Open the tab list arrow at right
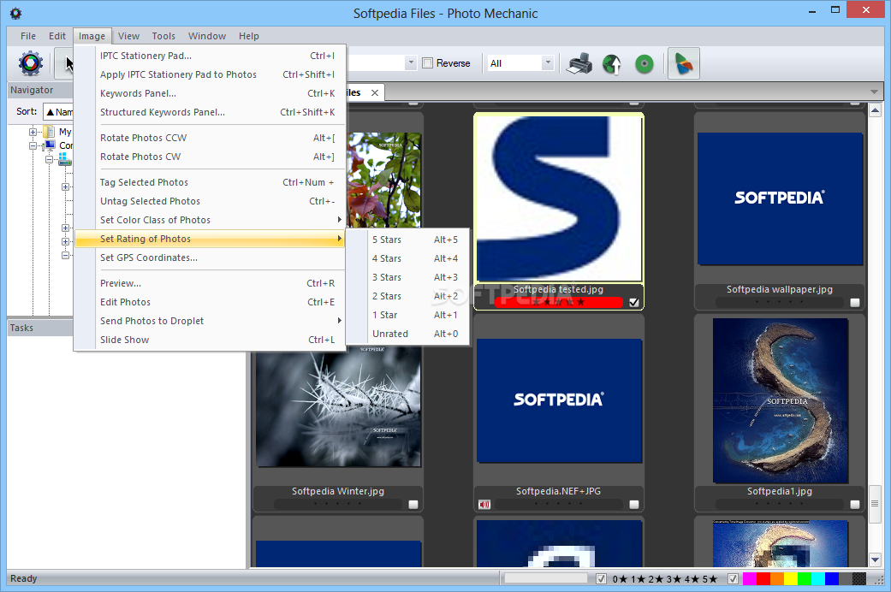The height and width of the screenshot is (592, 891). (x=874, y=92)
